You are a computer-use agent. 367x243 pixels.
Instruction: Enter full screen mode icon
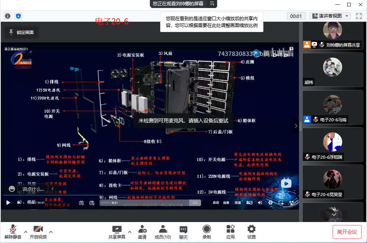pyautogui.click(x=359, y=16)
